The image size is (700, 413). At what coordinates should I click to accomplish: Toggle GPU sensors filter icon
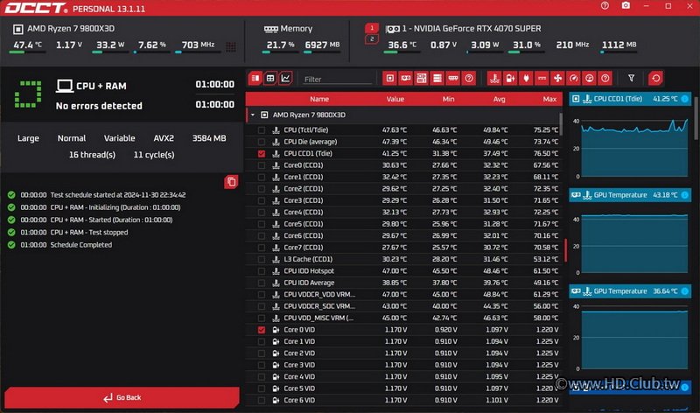pyautogui.click(x=406, y=78)
